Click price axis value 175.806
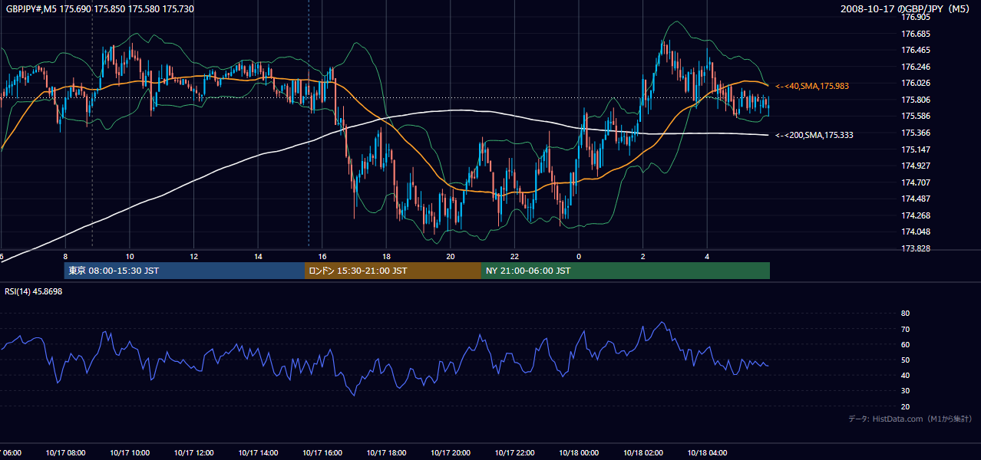This screenshot has width=981, height=460. coord(916,100)
